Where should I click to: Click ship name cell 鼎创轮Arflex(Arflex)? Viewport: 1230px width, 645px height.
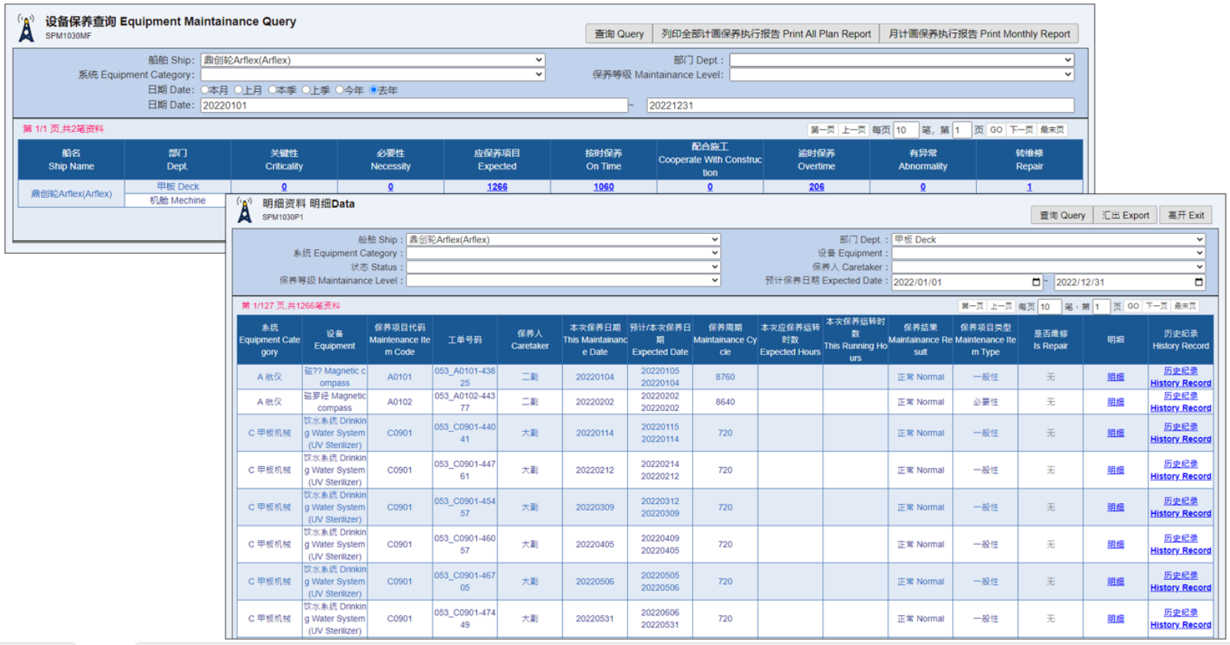[71, 193]
